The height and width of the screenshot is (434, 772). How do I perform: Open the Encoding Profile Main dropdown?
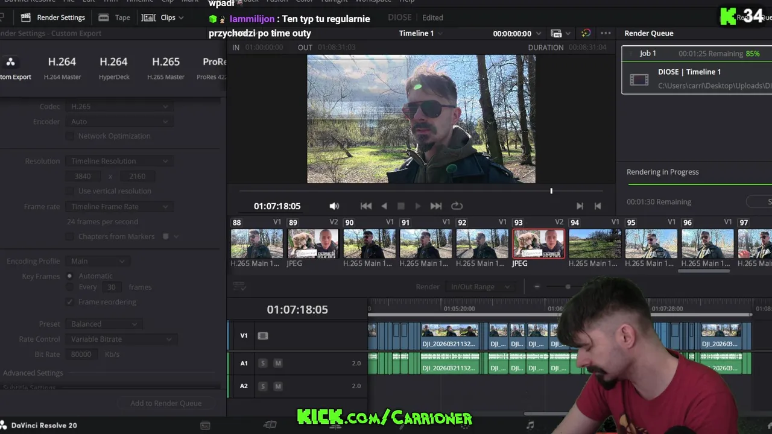(x=97, y=261)
